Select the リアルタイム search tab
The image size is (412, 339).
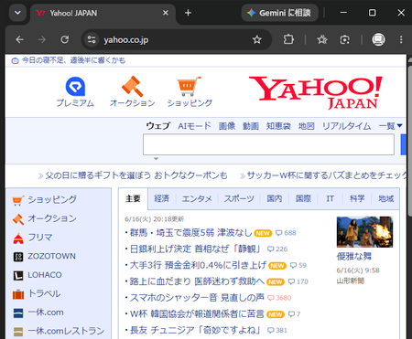347,126
